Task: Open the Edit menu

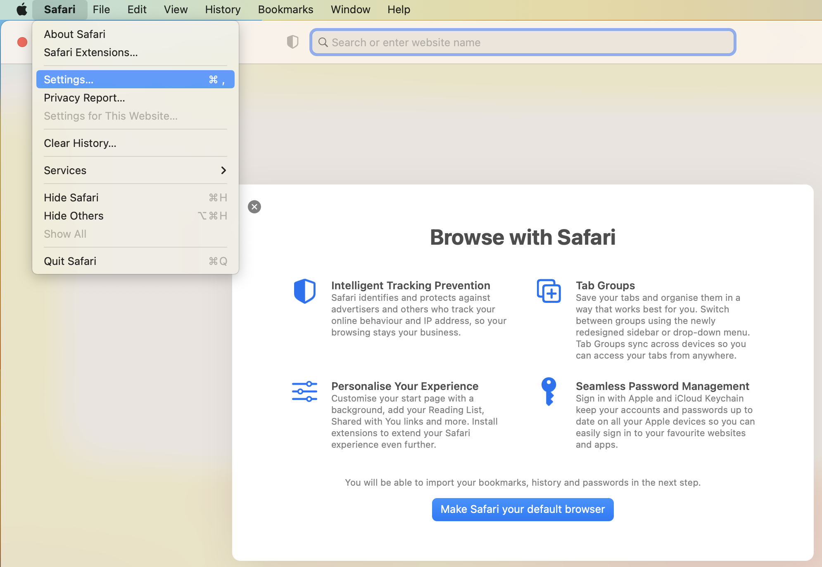Action: tap(137, 9)
